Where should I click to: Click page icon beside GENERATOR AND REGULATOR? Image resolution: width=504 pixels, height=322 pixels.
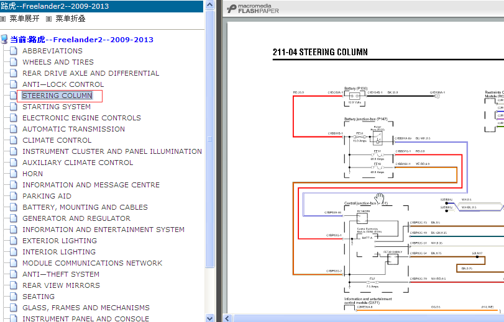[x=14, y=218]
